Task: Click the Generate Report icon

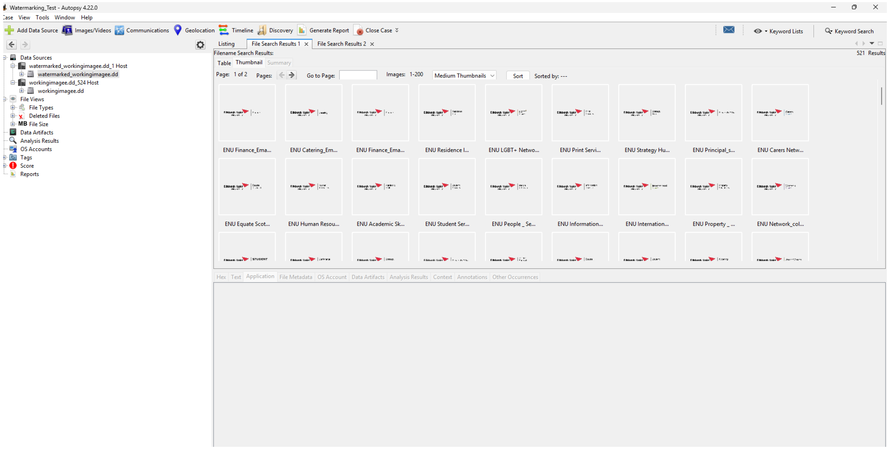Action: (x=302, y=30)
